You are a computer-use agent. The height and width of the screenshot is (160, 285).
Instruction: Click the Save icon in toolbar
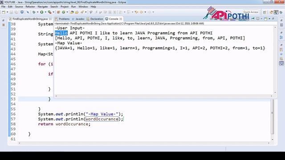tap(11, 12)
